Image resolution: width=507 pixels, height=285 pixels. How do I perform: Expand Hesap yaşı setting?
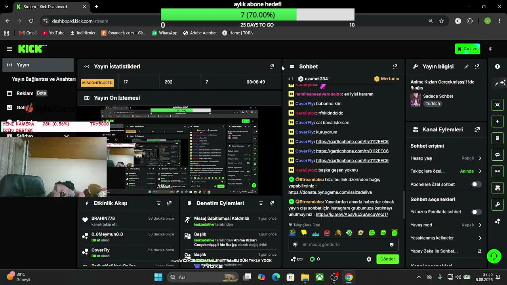point(446,158)
